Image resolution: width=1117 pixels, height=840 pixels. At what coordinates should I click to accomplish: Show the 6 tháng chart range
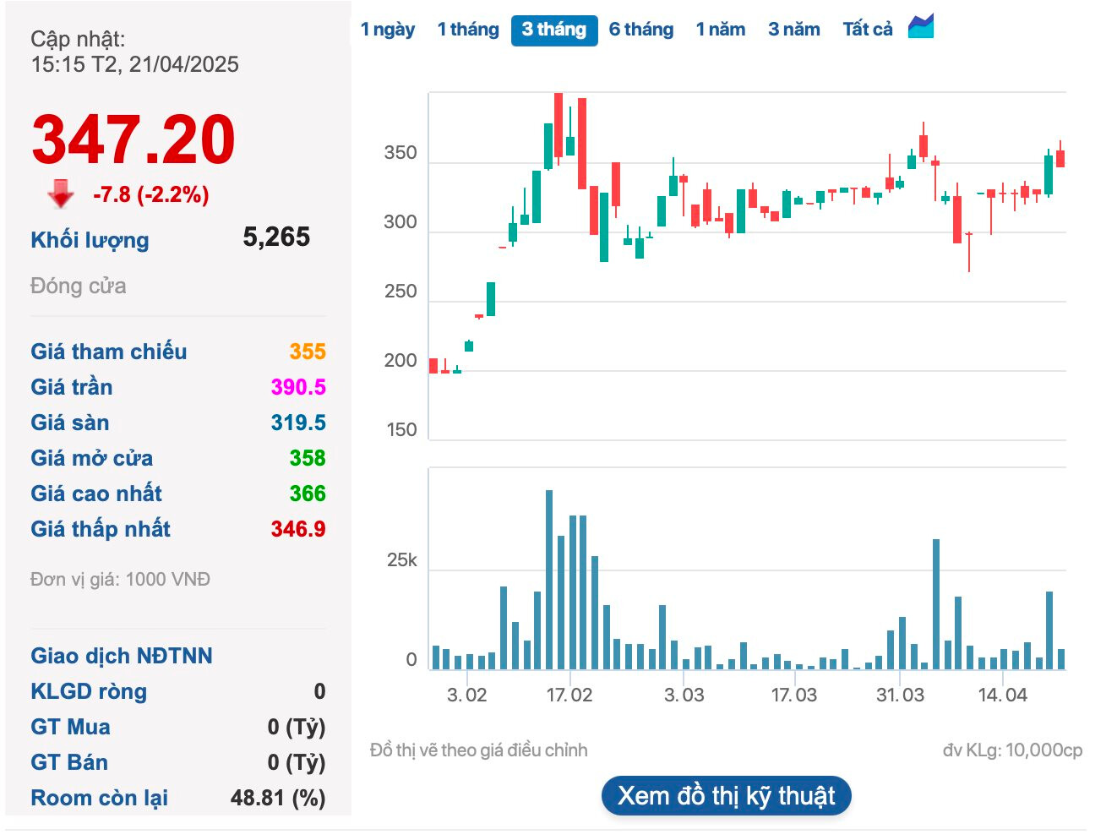click(641, 30)
